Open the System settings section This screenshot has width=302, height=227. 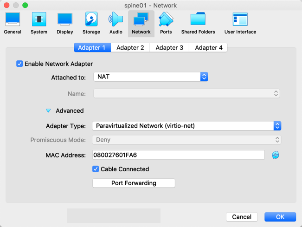[39, 23]
